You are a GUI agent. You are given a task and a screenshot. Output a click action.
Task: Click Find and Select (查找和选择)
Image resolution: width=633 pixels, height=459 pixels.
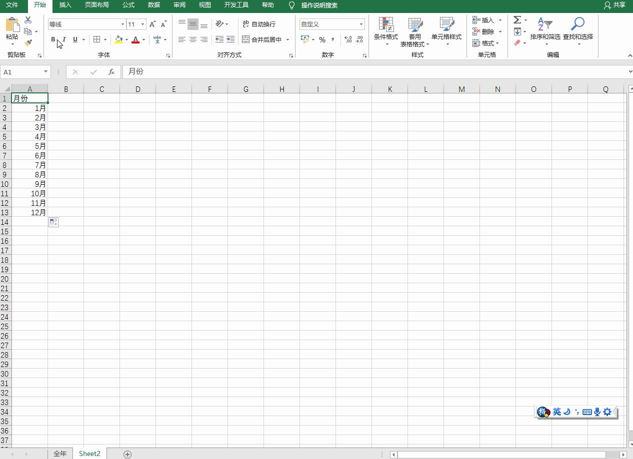pyautogui.click(x=577, y=30)
